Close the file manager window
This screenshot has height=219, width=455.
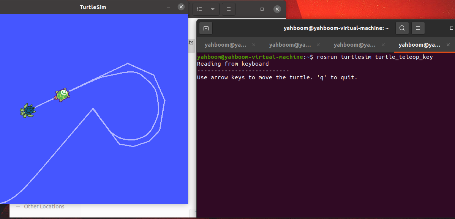point(277,9)
